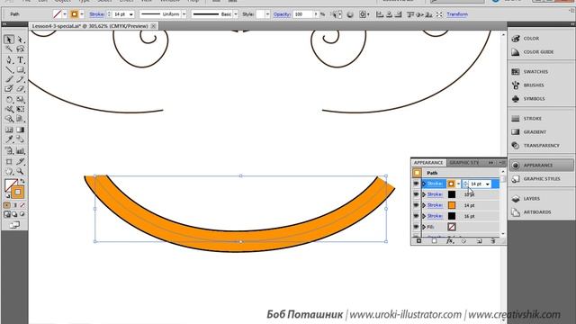Switch to the Graphic Styles tab
Viewport: 576px width, 324px height.
464,162
